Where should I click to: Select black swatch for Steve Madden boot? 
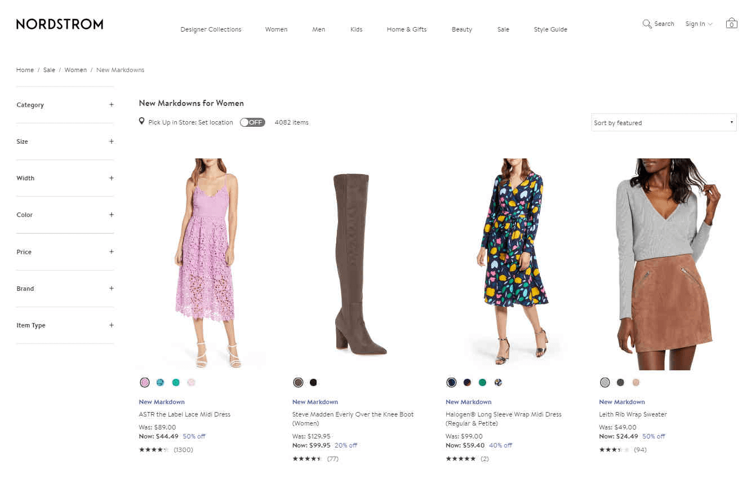313,382
